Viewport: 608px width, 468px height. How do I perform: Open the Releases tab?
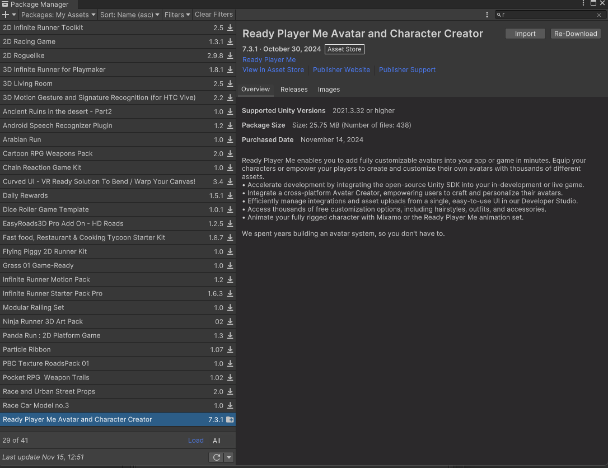coord(294,90)
